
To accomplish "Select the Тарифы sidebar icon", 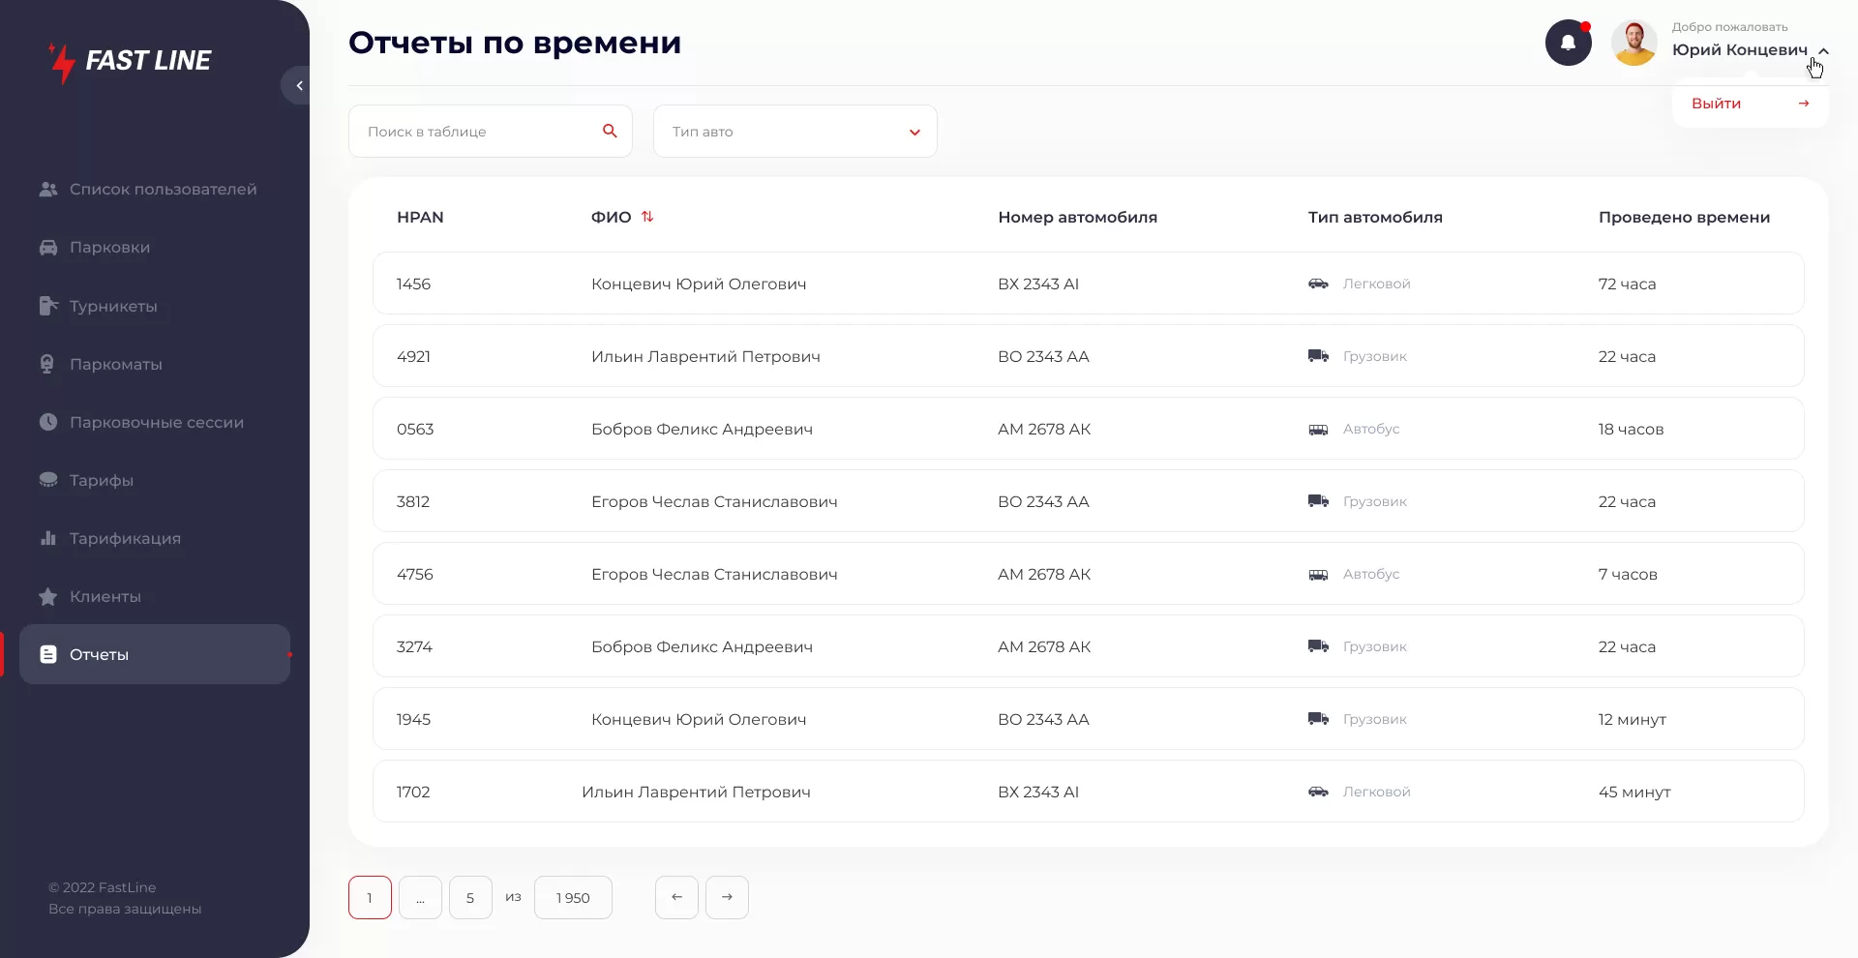I will pos(48,480).
